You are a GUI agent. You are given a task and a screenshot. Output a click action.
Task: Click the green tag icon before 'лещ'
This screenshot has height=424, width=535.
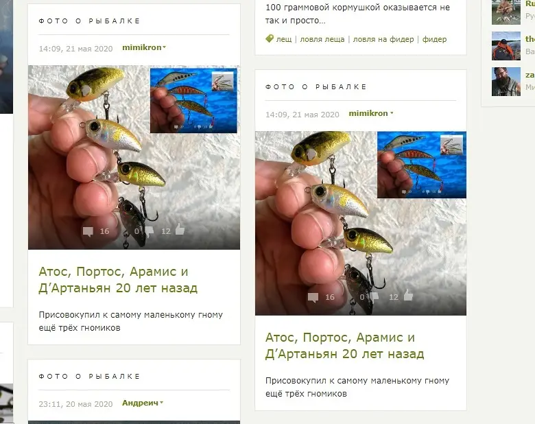(x=270, y=38)
